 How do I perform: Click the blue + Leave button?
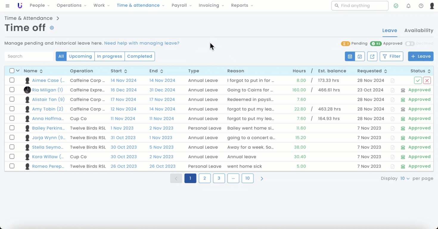click(x=420, y=56)
